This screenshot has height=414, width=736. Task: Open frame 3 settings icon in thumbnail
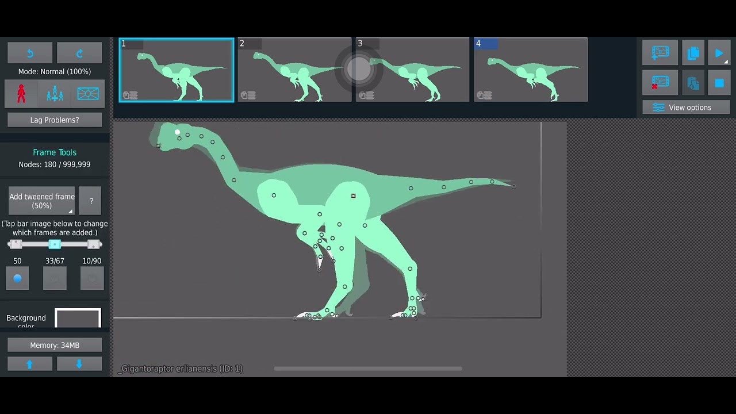point(366,95)
